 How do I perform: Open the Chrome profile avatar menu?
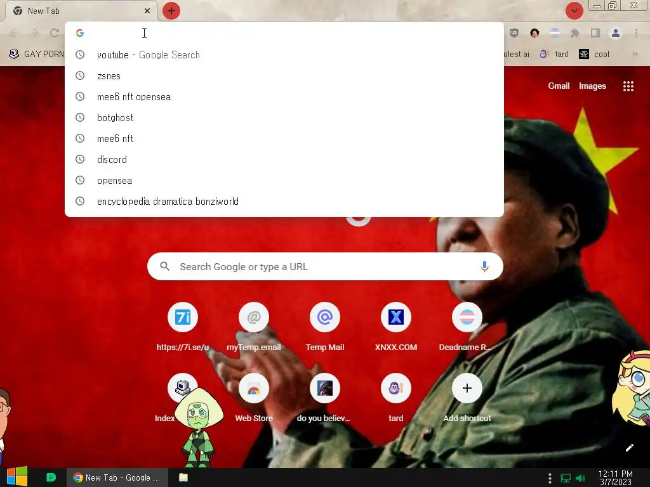[616, 33]
